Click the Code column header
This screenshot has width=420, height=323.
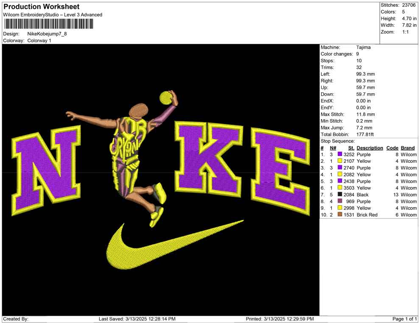pos(392,148)
